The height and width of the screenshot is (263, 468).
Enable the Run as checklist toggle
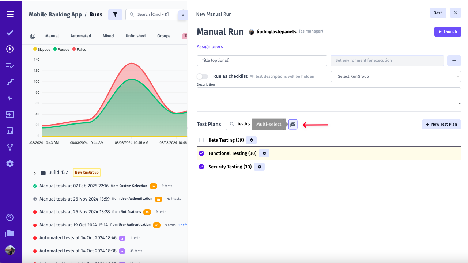[x=202, y=76]
